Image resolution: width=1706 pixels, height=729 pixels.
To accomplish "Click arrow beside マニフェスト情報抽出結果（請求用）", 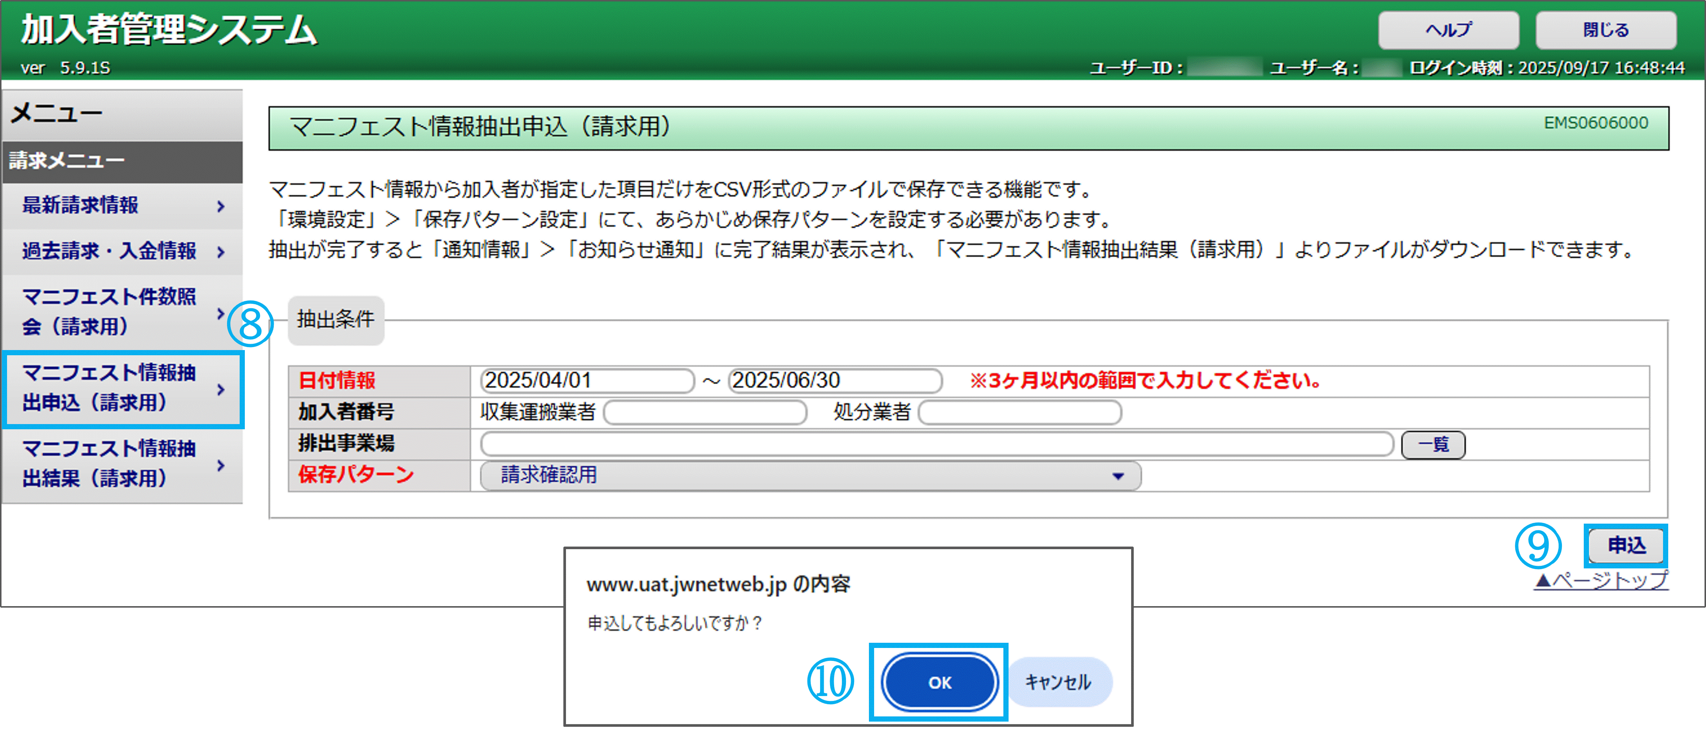I will 220,466.
